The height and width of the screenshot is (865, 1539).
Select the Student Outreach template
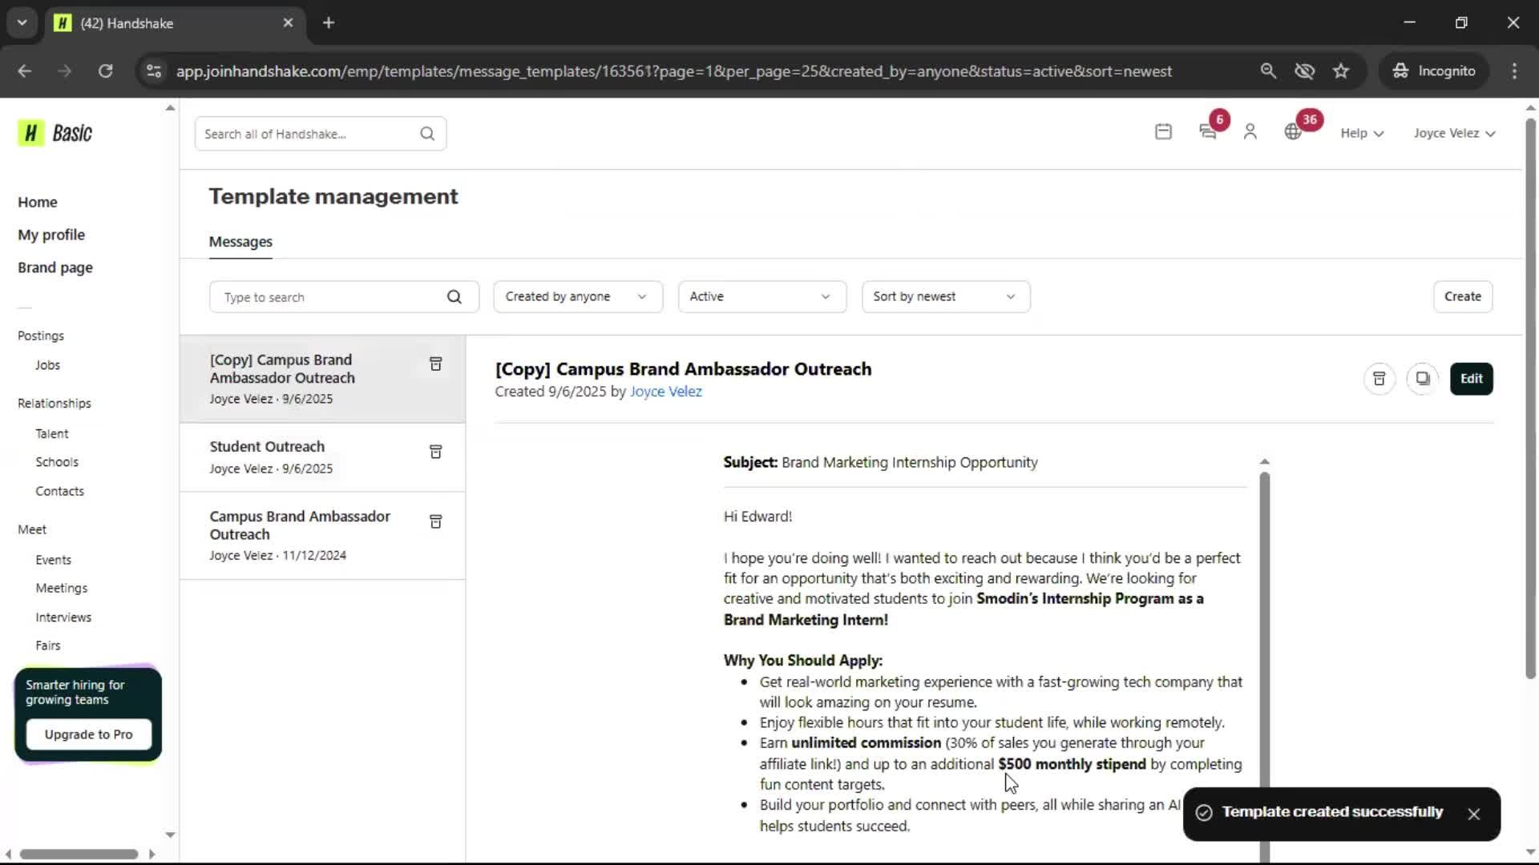click(322, 457)
